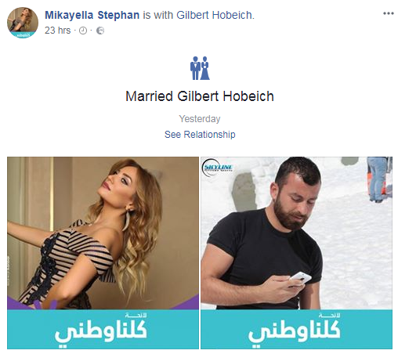Image resolution: width=398 pixels, height=354 pixels.
Task: Click the 23 hrs timestamp
Action: point(57,31)
